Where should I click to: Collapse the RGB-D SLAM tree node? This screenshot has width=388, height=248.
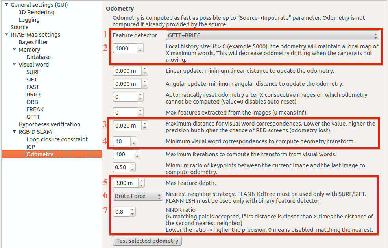pyautogui.click(x=14, y=132)
